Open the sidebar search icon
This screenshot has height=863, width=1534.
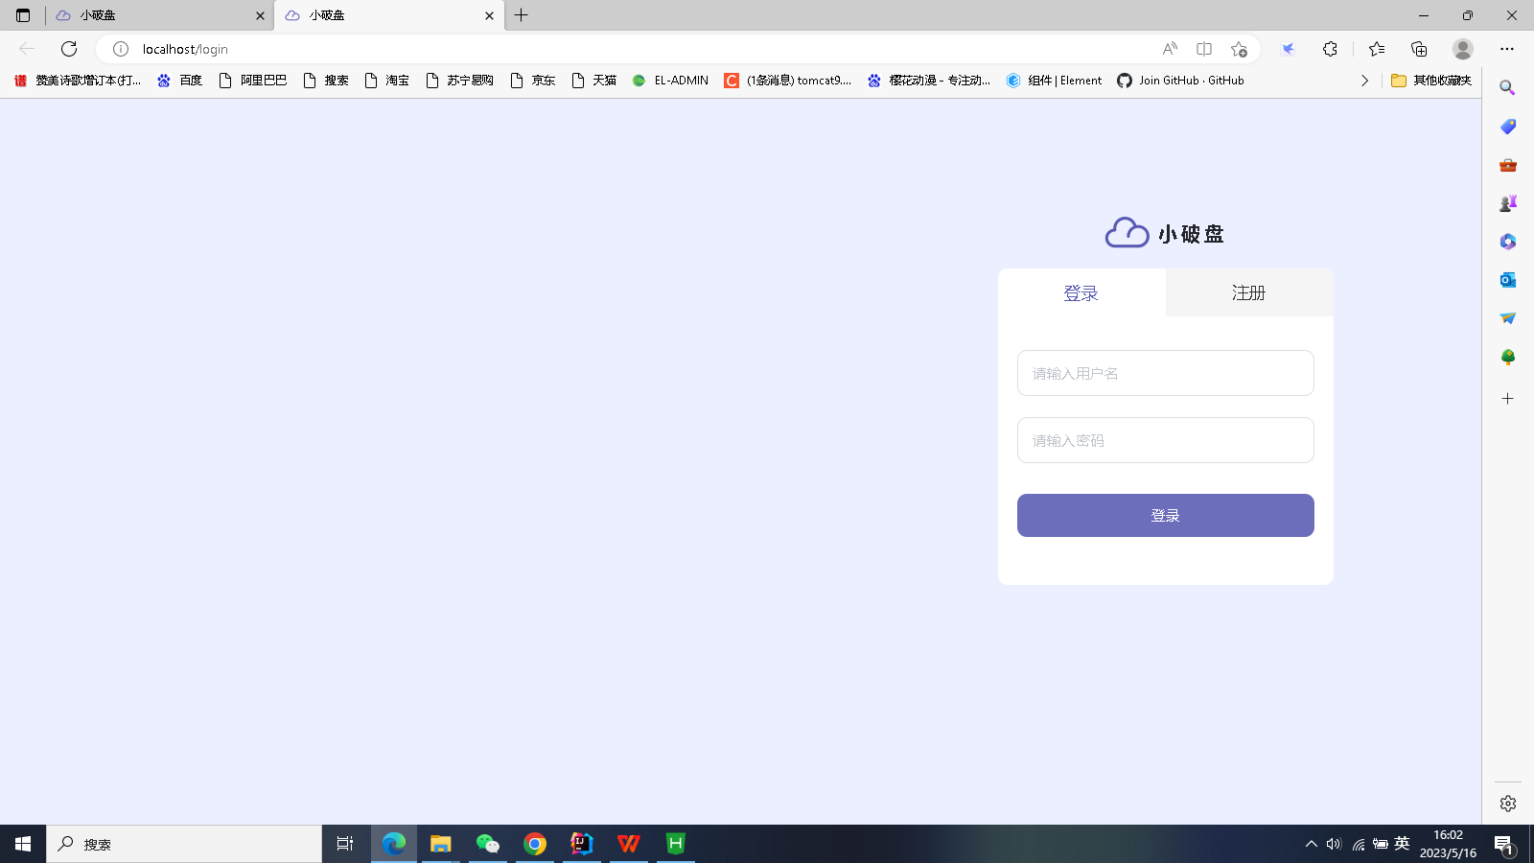click(x=1507, y=88)
